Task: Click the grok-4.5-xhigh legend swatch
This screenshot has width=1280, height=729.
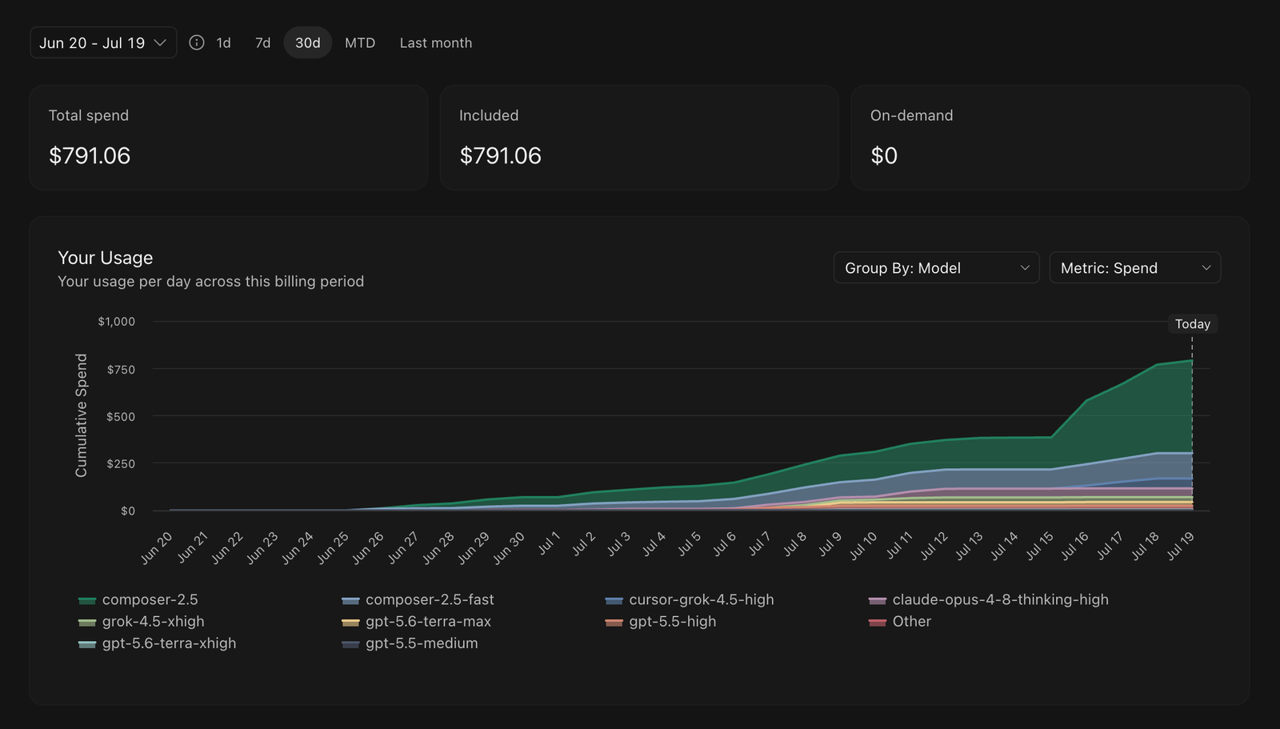Action: point(87,622)
